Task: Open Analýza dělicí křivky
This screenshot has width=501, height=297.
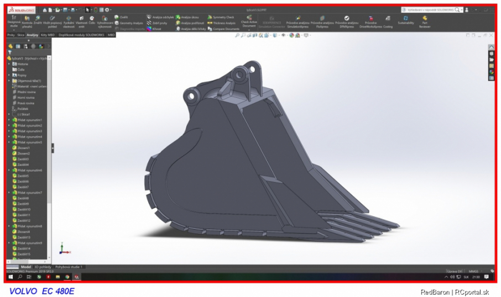Action: 191,29
